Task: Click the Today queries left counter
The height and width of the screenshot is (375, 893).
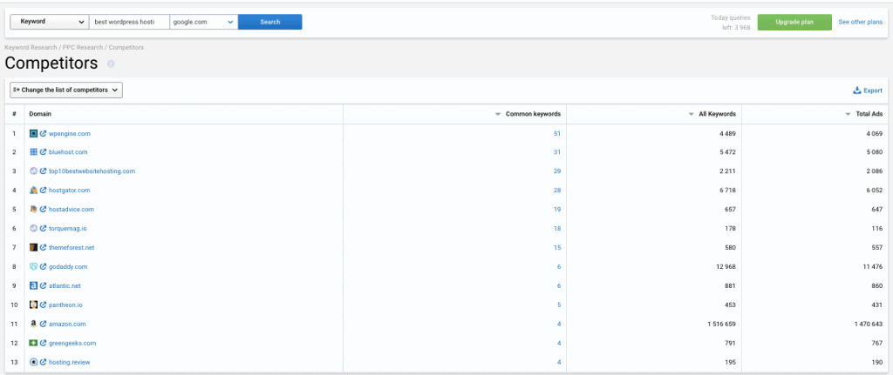Action: (x=731, y=22)
